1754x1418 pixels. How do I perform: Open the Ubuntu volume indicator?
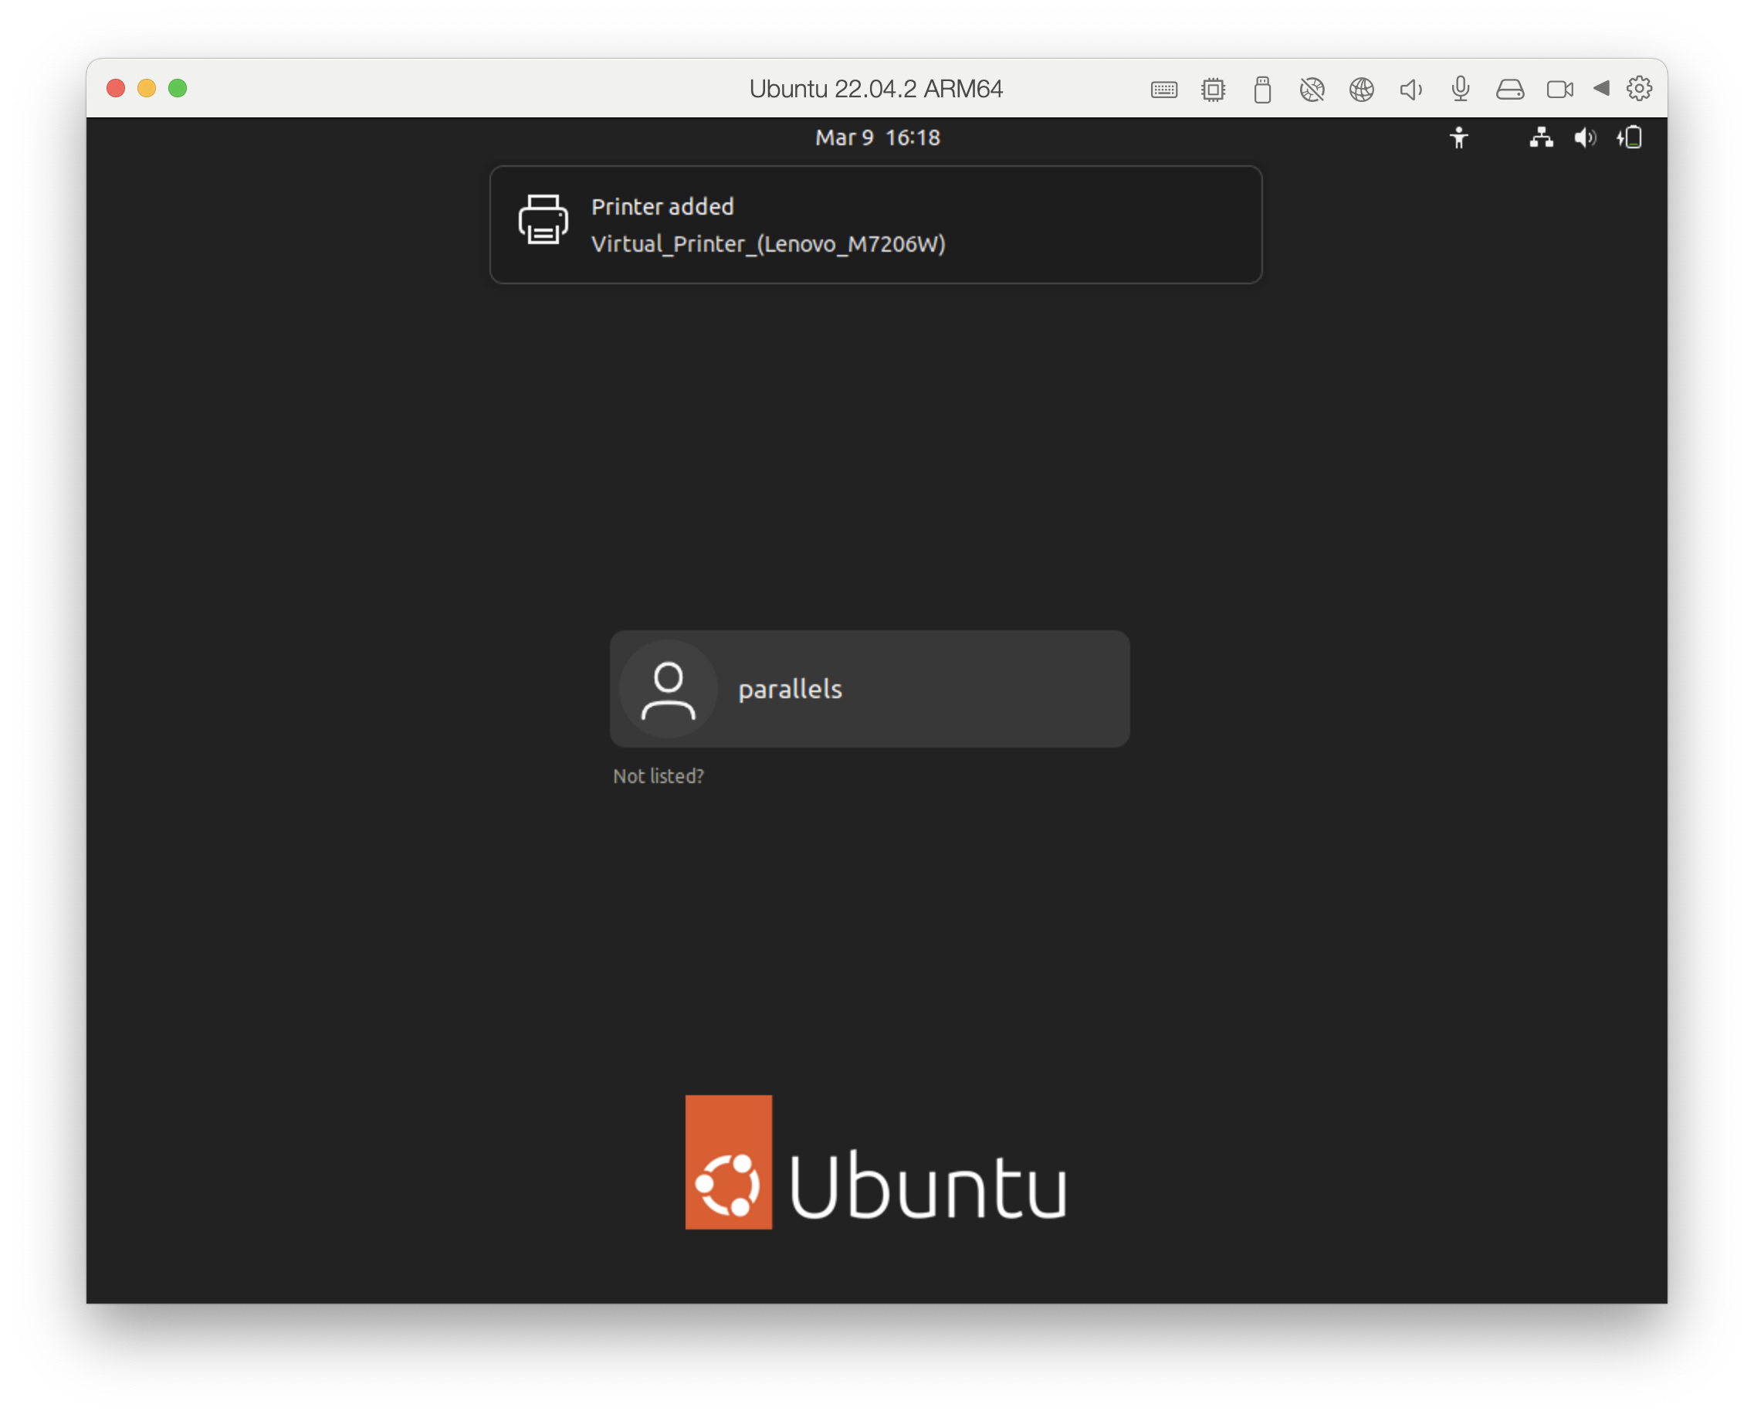[1585, 137]
